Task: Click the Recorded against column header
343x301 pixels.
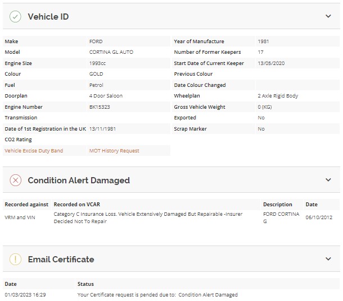Action: point(26,205)
